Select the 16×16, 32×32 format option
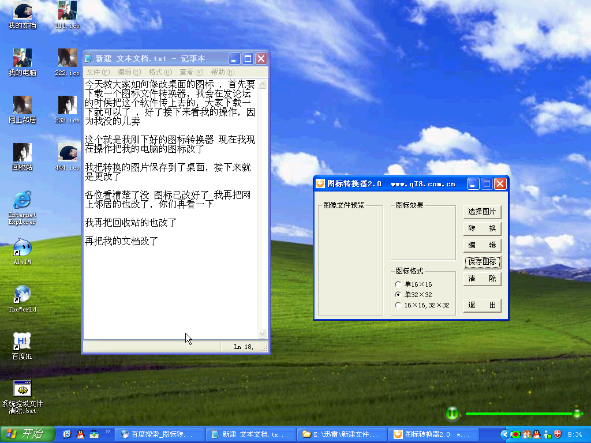Screen dimensions: 591x443 [398, 305]
